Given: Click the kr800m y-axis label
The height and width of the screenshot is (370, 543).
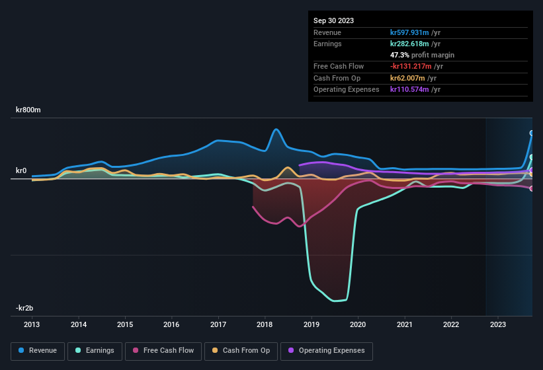Looking at the screenshot, I should 28,110.
